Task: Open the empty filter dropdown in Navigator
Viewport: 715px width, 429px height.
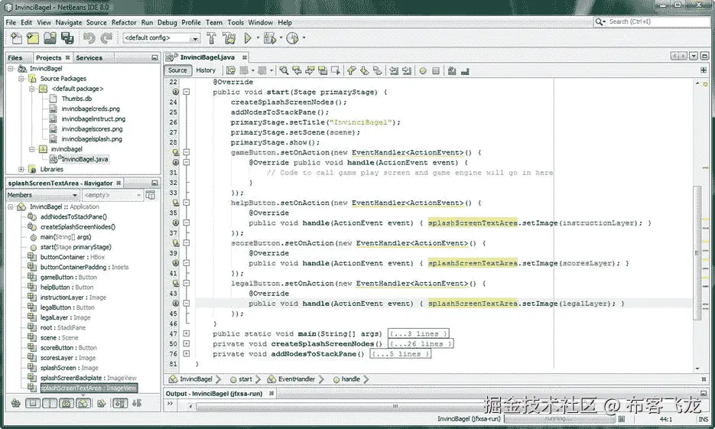Action: coord(112,195)
